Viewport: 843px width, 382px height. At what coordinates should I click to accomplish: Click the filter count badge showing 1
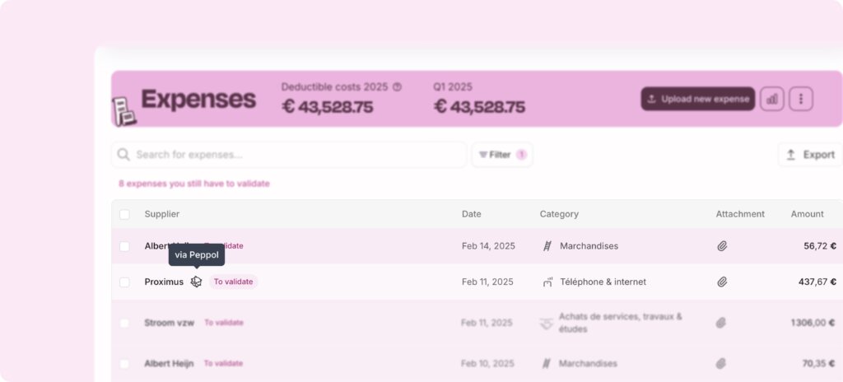(x=521, y=155)
